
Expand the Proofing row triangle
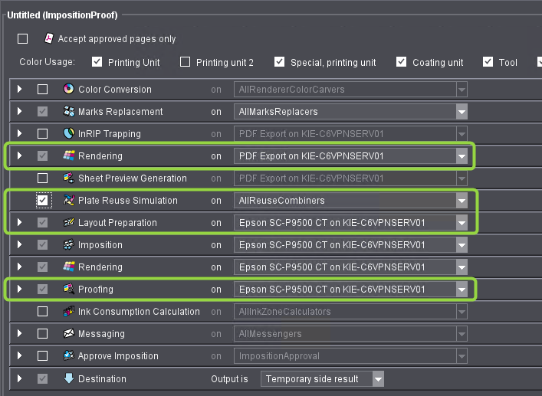pos(20,290)
